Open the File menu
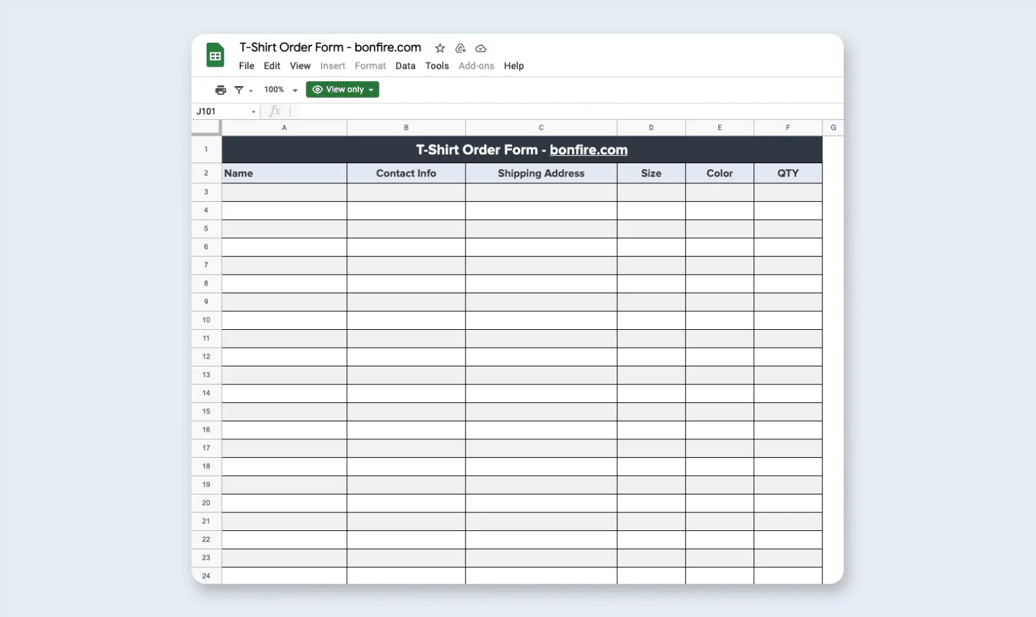Screen dimensions: 1036x617 (x=246, y=65)
